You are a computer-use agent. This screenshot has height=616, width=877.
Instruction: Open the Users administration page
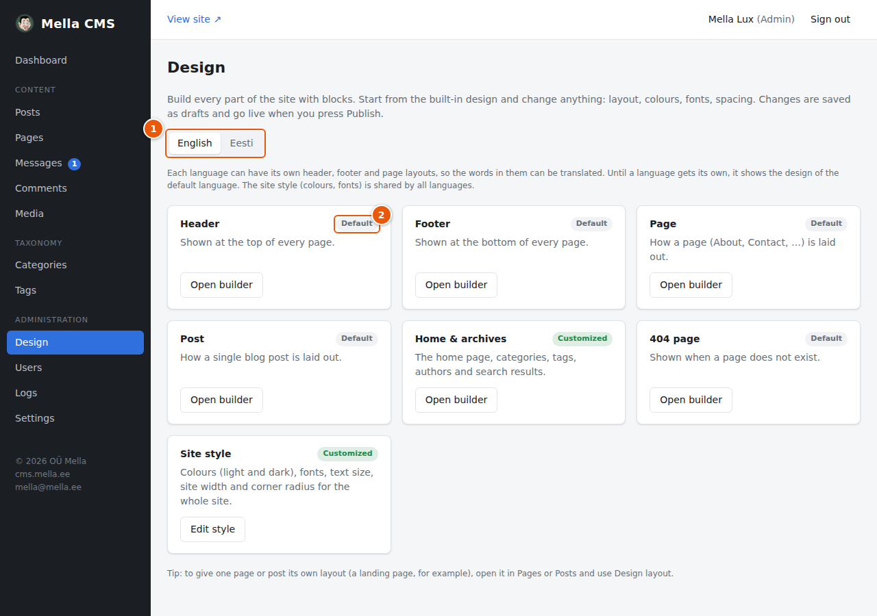tap(75, 368)
